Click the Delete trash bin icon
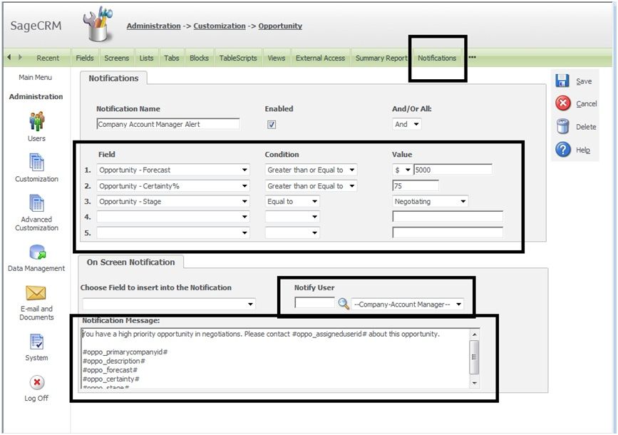The image size is (618, 435). [562, 126]
